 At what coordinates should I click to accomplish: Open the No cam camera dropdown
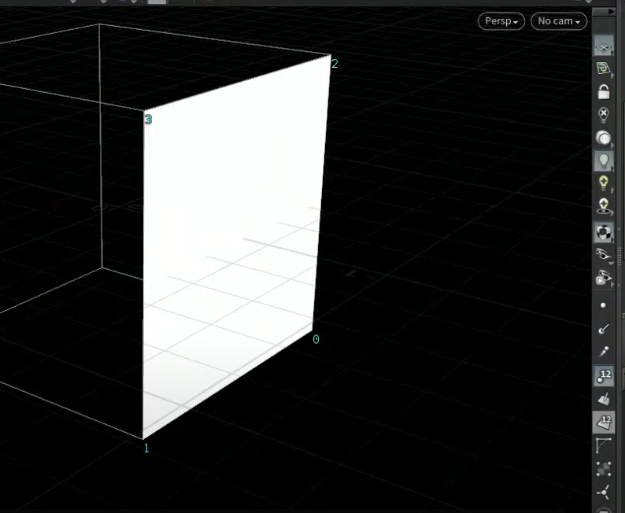click(x=559, y=21)
